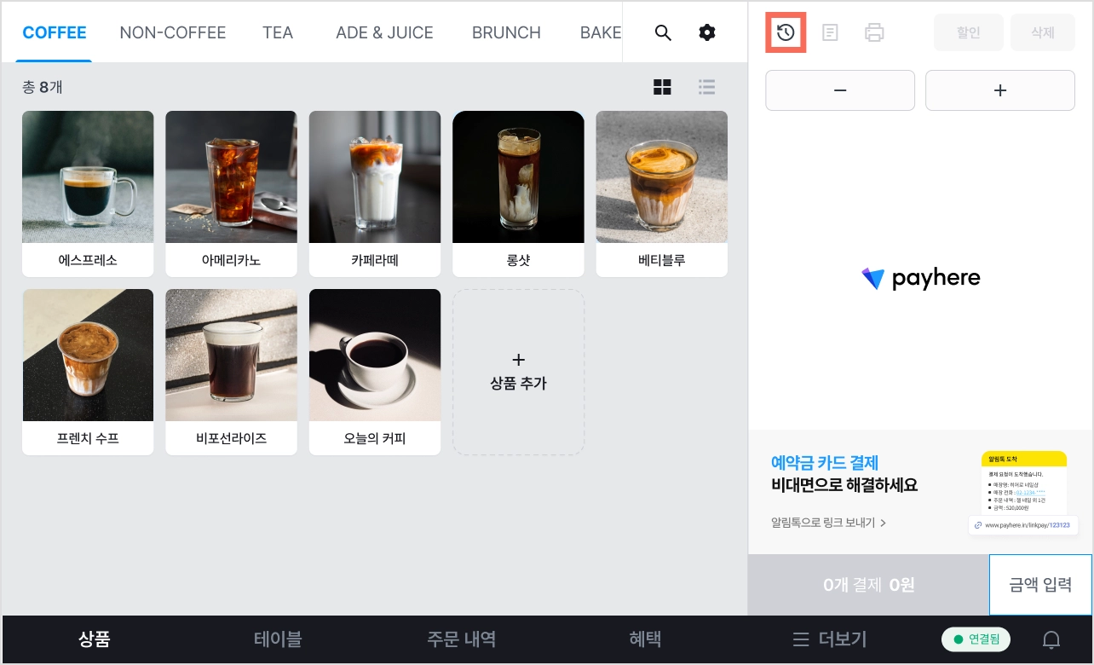Switch to list view layout
The image size is (1094, 665).
click(x=706, y=87)
